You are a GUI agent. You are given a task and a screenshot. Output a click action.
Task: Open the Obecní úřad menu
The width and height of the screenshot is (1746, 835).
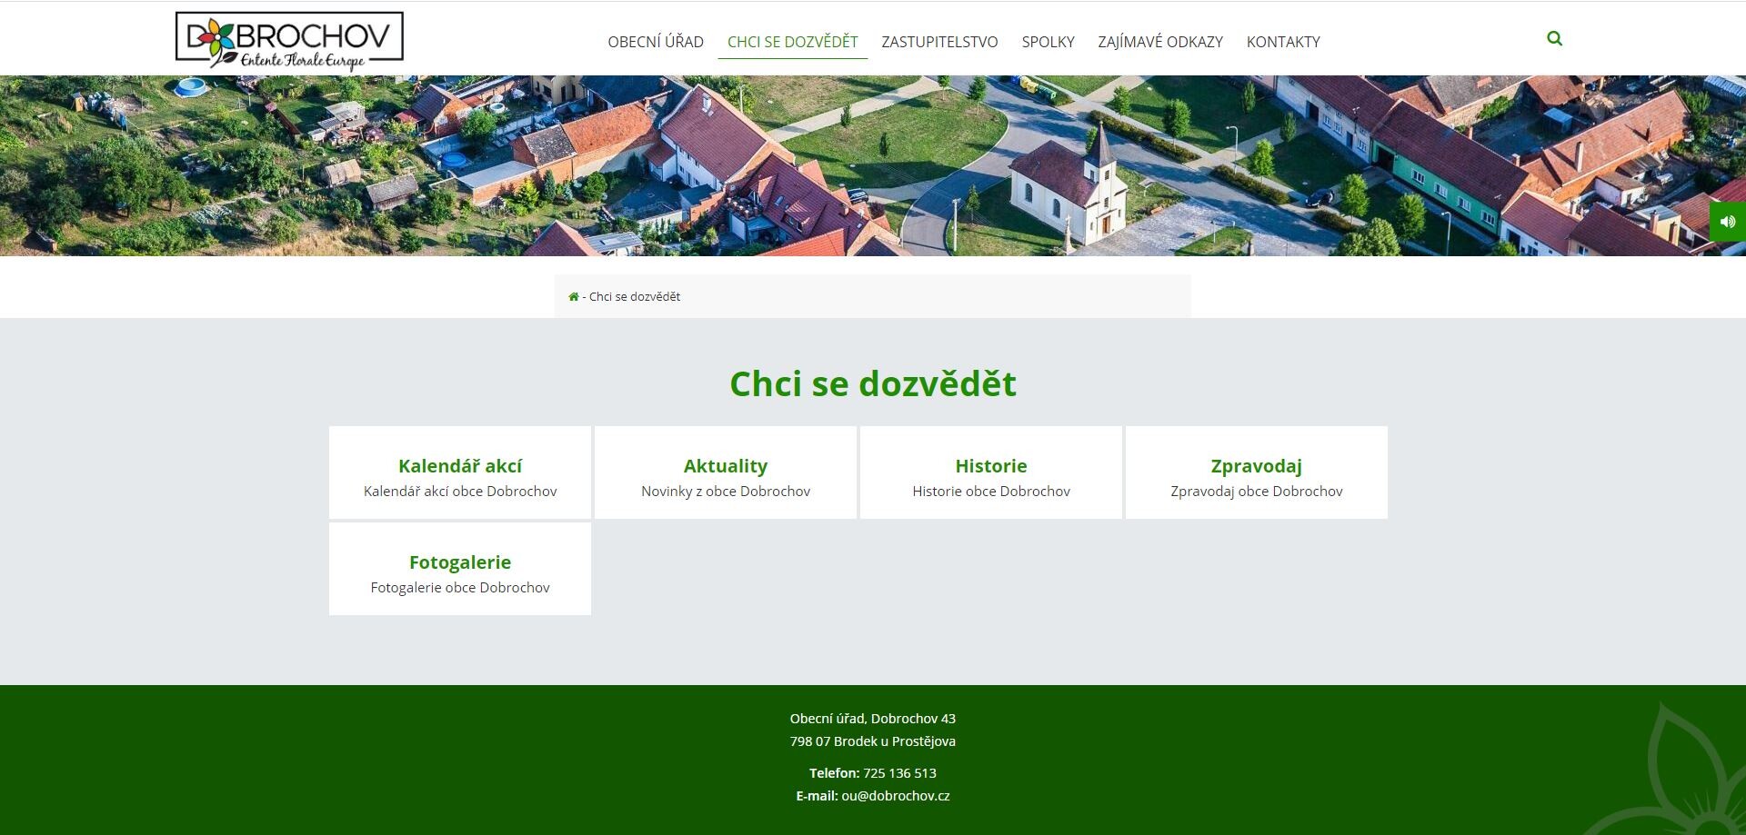coord(655,42)
